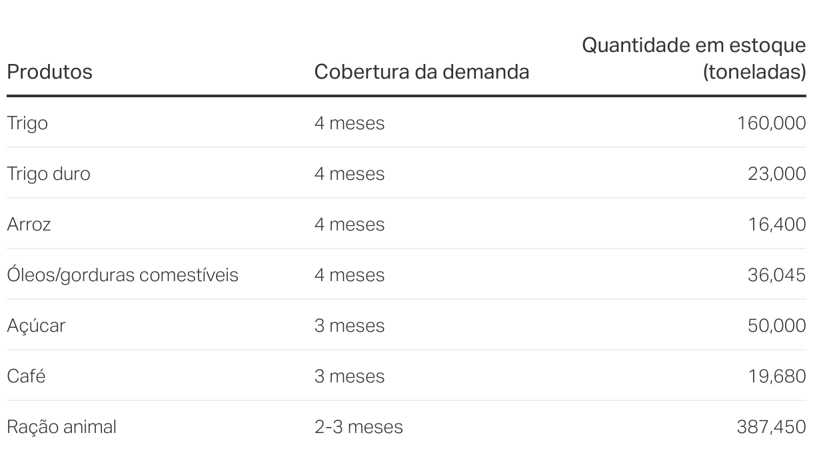Select the 2-3 meses coverage cell

(x=359, y=427)
